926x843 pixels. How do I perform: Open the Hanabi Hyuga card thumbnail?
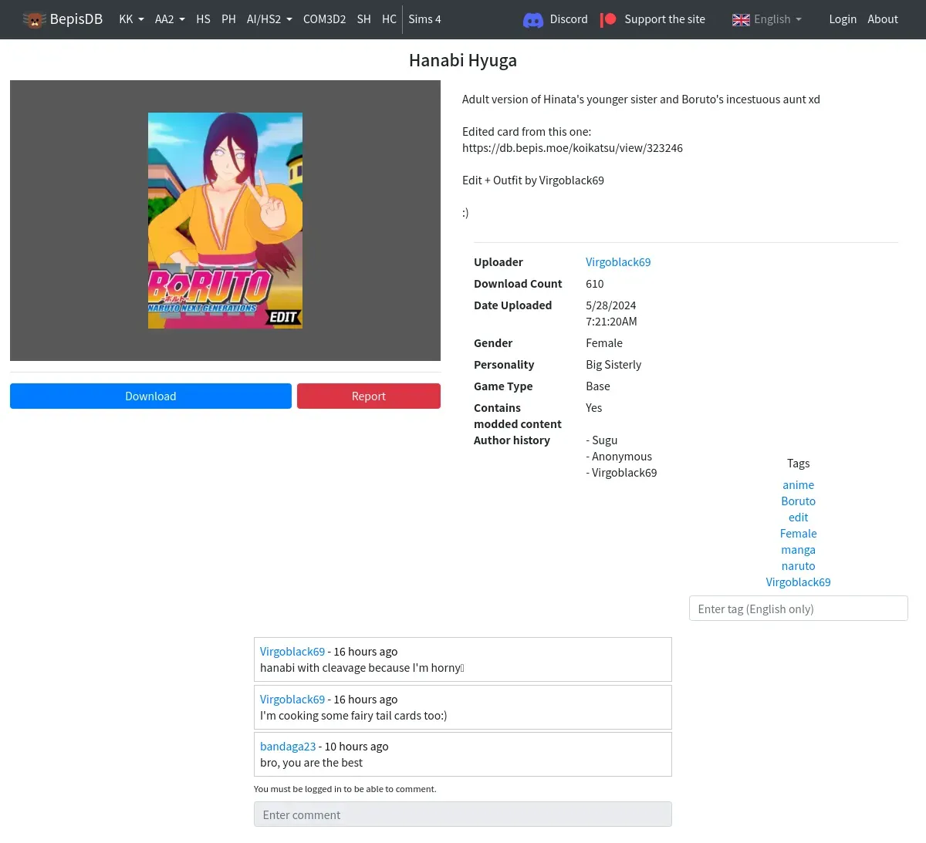(x=225, y=221)
